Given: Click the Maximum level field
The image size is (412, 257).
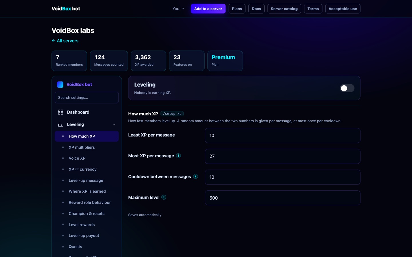Looking at the screenshot, I should coord(282,198).
